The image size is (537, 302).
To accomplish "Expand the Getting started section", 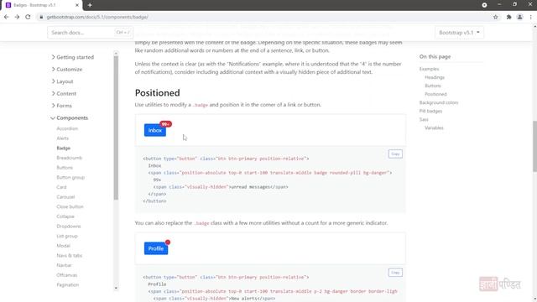I will (73, 57).
